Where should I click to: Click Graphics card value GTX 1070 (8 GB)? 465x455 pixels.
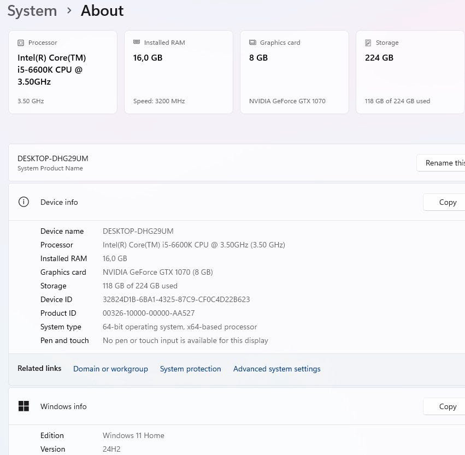click(158, 272)
